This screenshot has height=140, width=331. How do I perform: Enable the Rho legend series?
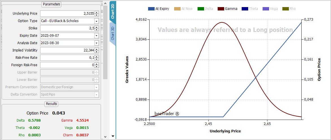tap(289, 9)
